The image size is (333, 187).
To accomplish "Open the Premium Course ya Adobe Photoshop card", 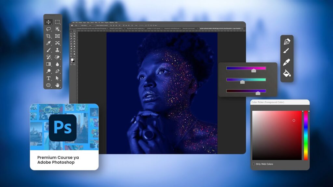I will pyautogui.click(x=64, y=137).
